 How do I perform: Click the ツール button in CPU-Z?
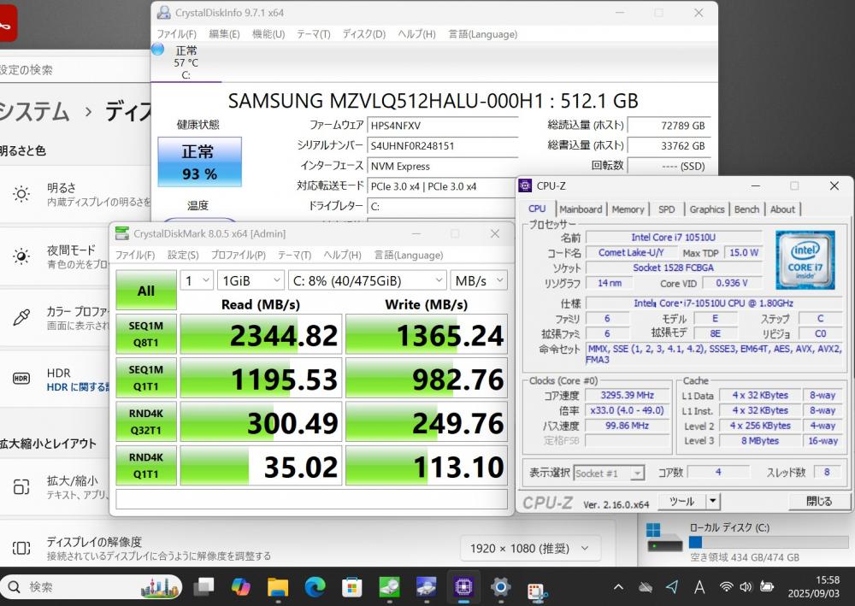pos(681,501)
